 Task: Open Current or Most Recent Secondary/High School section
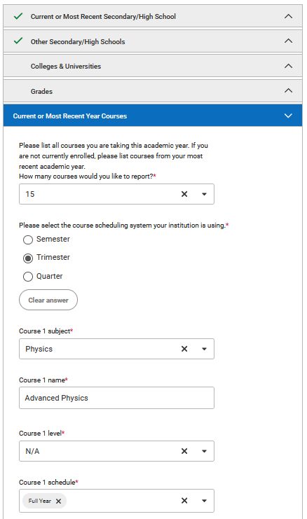pyautogui.click(x=153, y=16)
